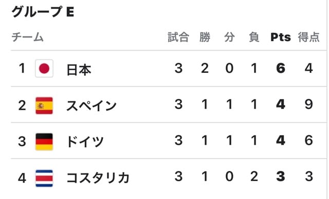Click Costa Rica's rank number 4
The width and height of the screenshot is (329, 199).
(x=22, y=178)
